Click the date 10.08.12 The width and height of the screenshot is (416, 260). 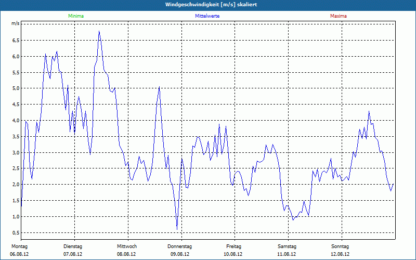(x=233, y=254)
